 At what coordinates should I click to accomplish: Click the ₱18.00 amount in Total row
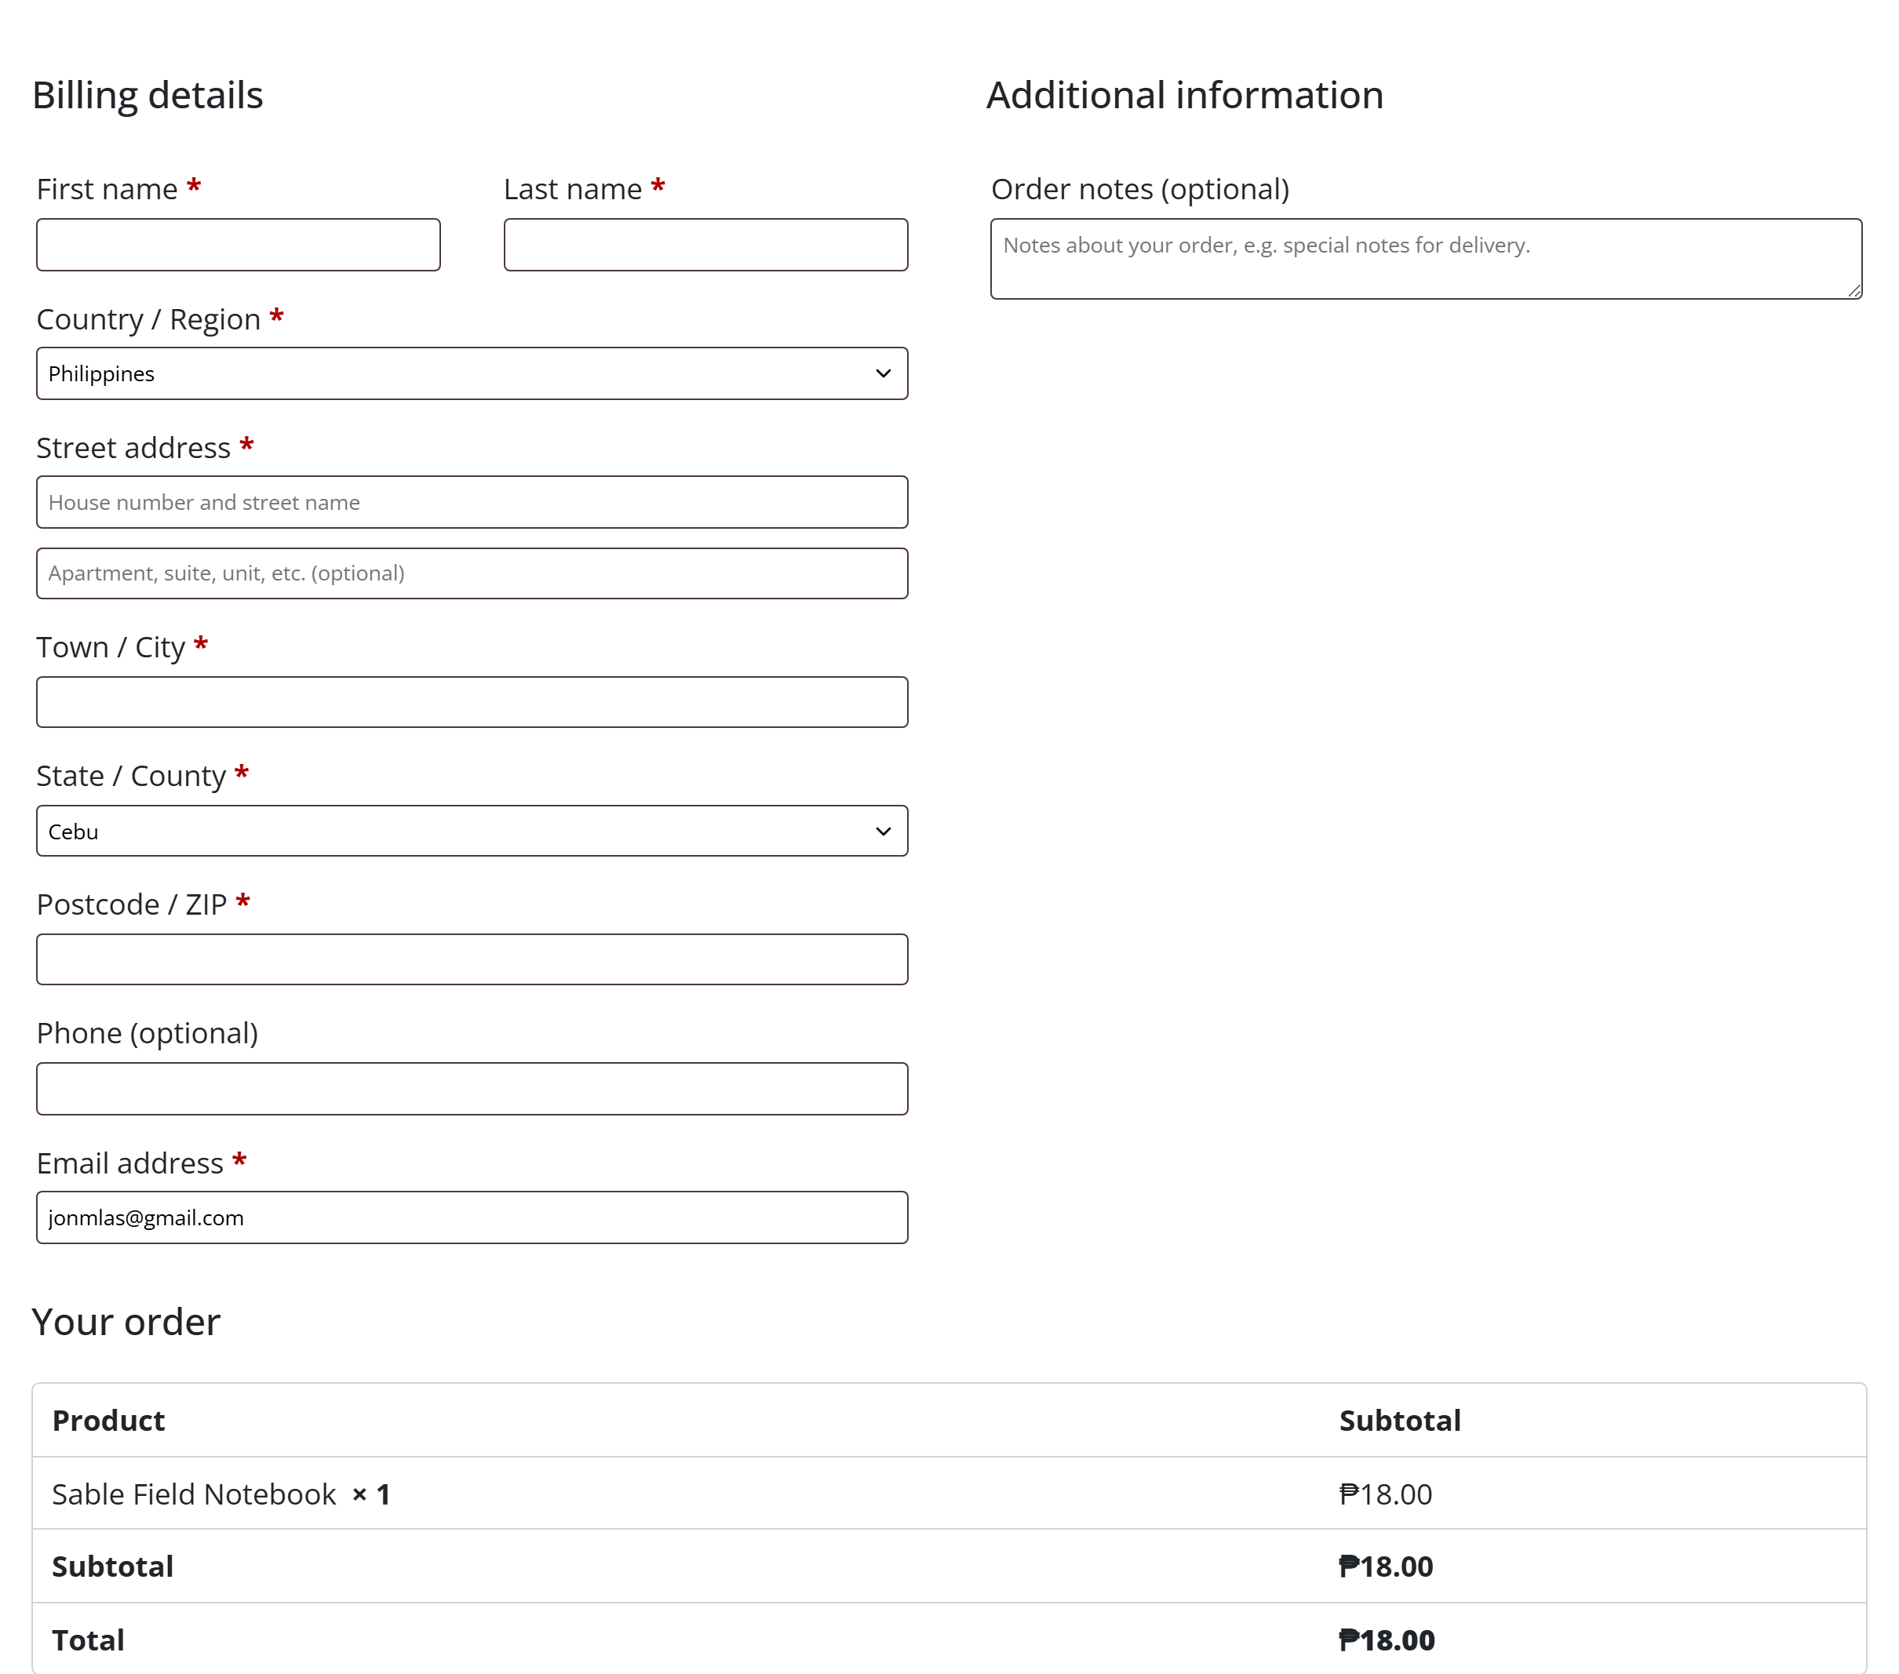pyautogui.click(x=1387, y=1639)
